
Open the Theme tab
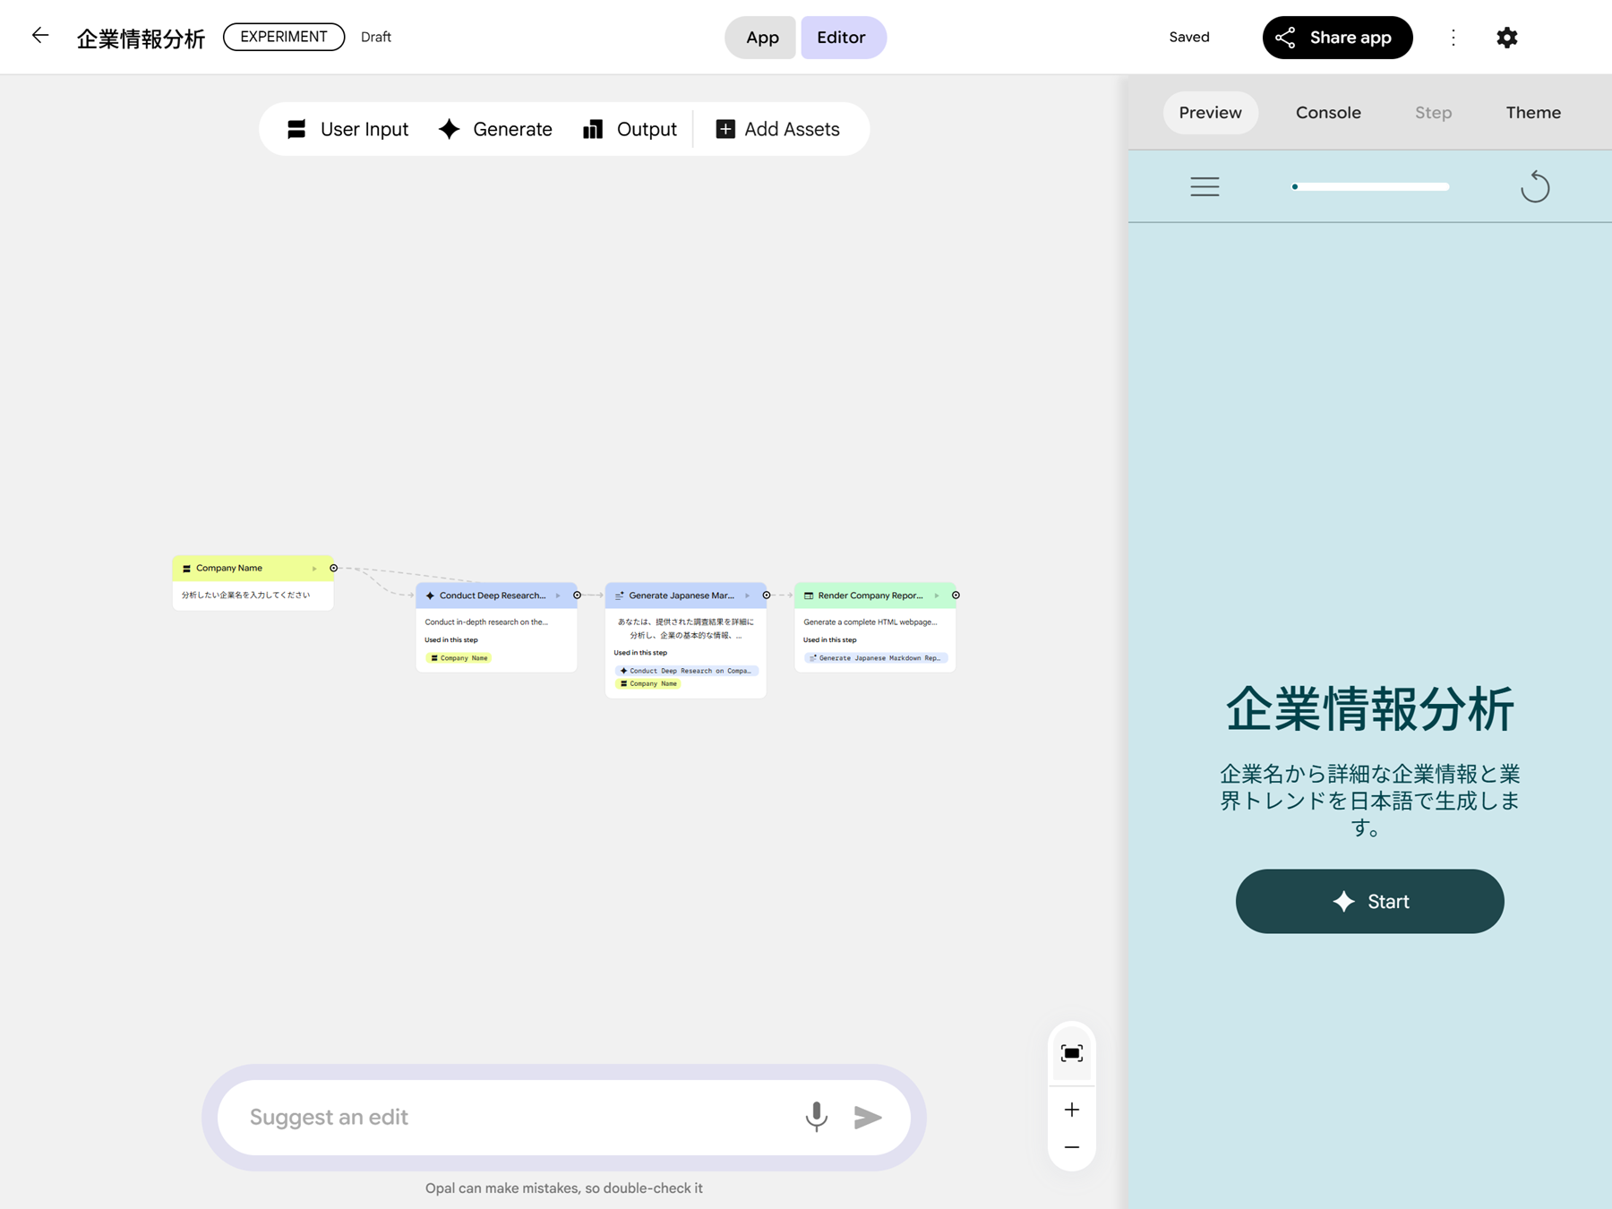click(1532, 113)
